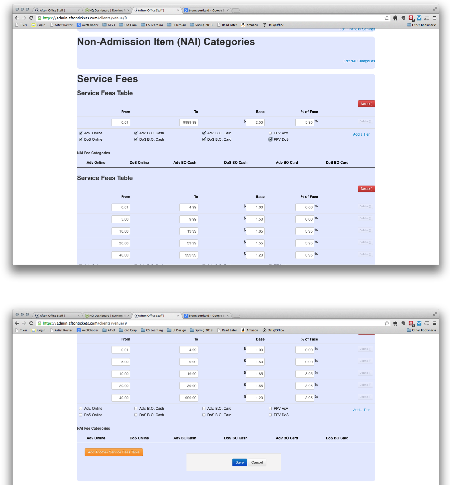This screenshot has height=485, width=450.
Task: Go forward in the bottom browser window
Action: pyautogui.click(x=24, y=323)
